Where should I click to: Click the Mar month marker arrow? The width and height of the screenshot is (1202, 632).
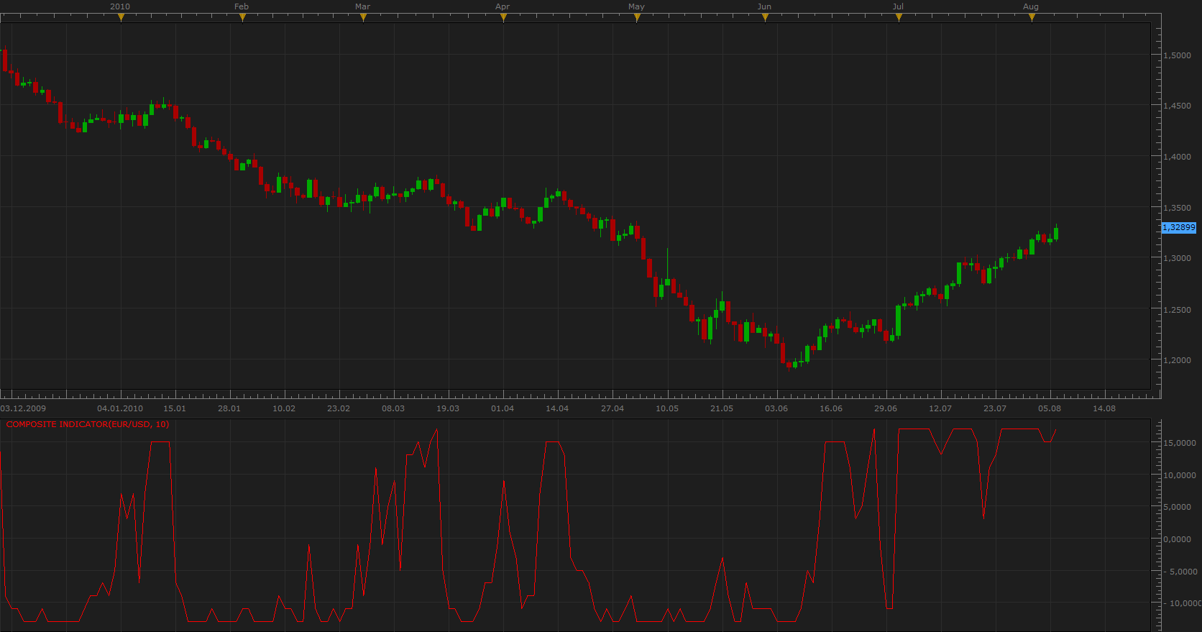[x=363, y=18]
